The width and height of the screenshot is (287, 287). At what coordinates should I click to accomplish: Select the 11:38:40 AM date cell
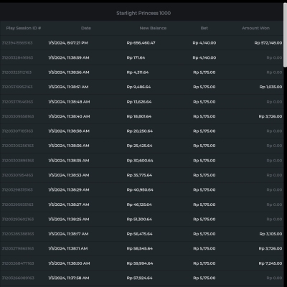[x=69, y=116]
